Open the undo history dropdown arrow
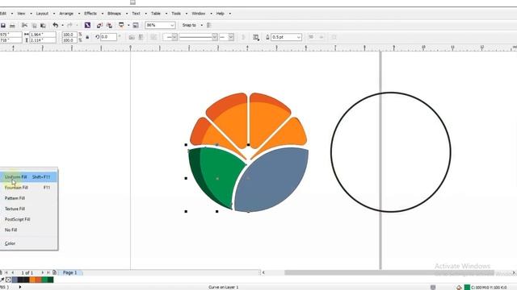This screenshot has height=290, width=517. click(63, 25)
